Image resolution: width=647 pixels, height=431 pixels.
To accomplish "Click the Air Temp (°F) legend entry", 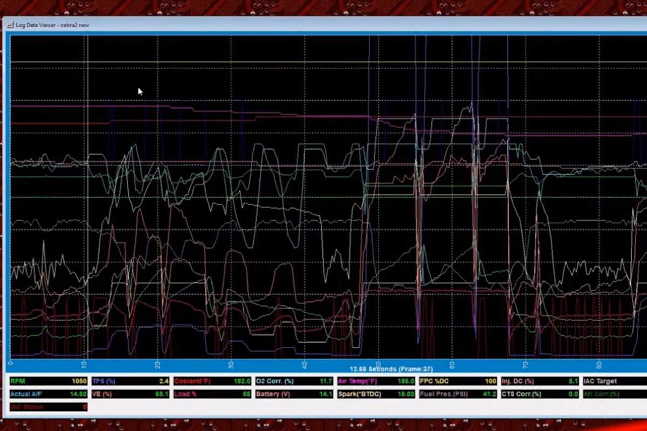I will 376,381.
